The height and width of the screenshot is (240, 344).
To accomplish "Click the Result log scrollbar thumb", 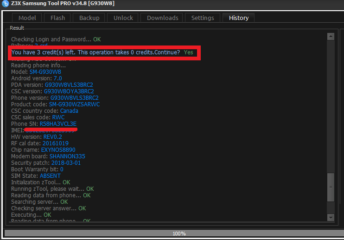I will click(331, 187).
